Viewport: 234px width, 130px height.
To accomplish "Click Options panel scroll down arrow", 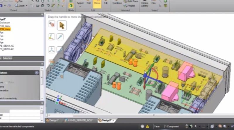I will 42,98.
